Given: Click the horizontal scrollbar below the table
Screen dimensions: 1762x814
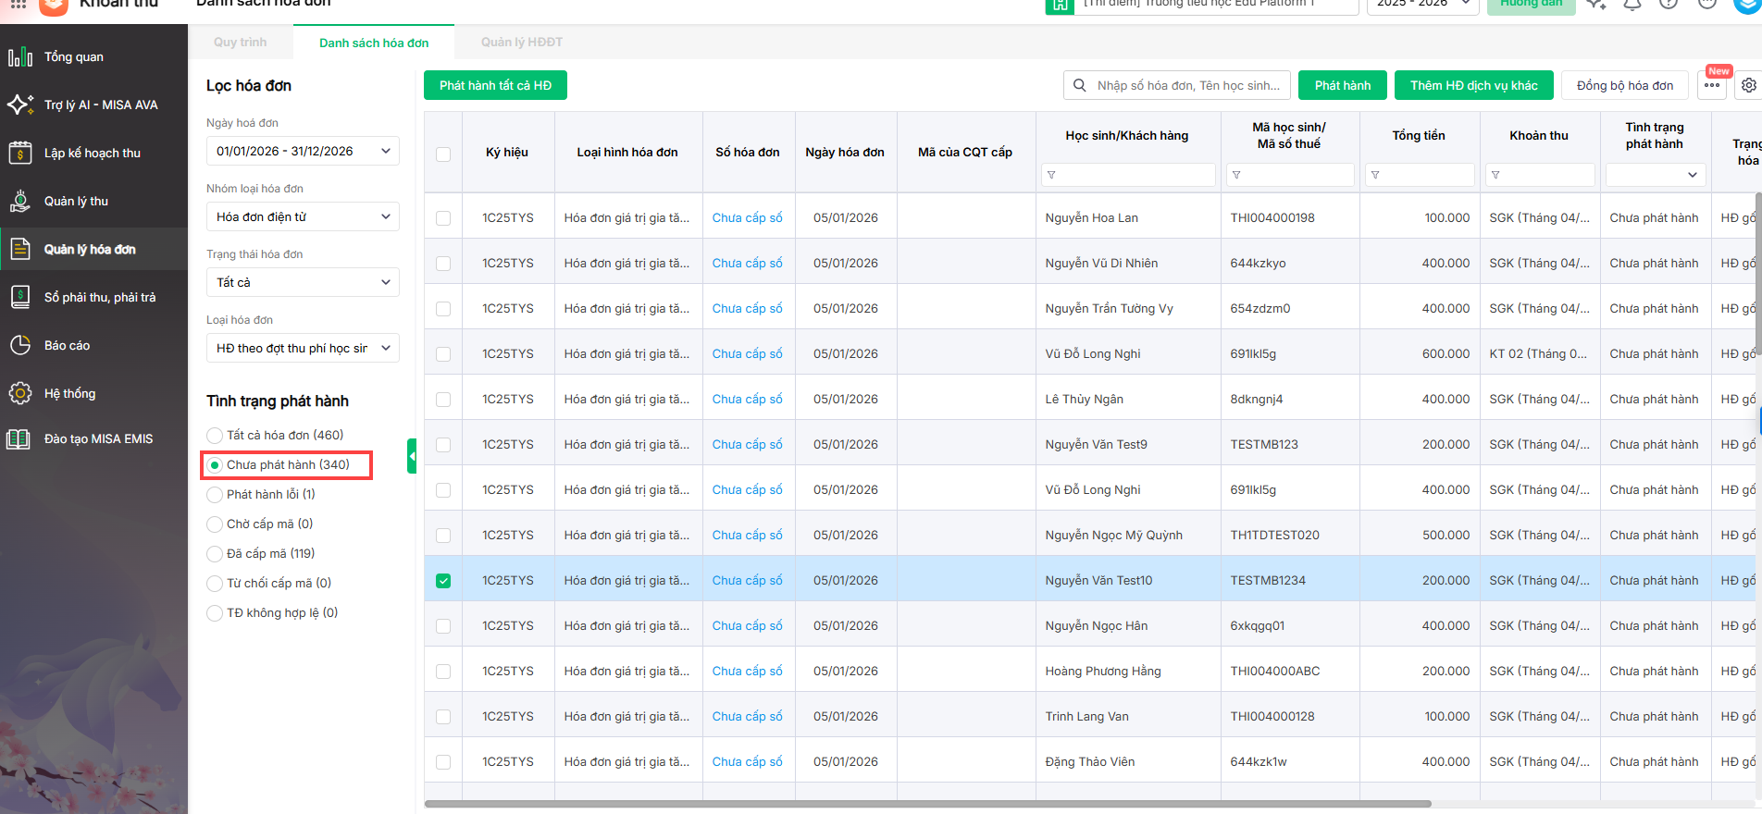Looking at the screenshot, I should [x=927, y=804].
